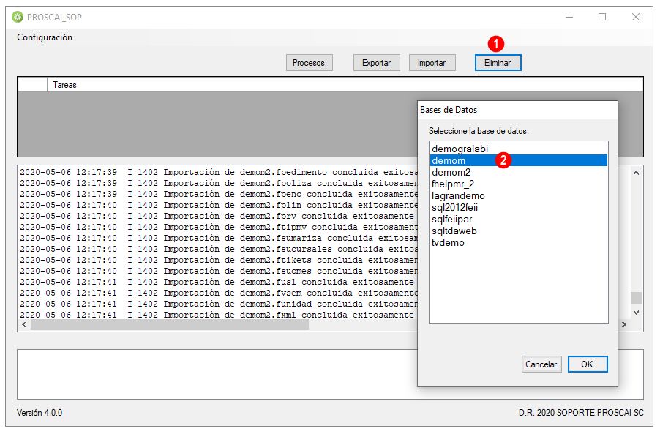The image size is (660, 434).
Task: Click the Exportar button
Action: coord(376,63)
